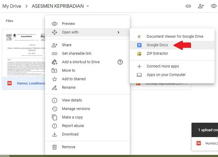Click the info icon beside View details
This screenshot has width=218, height=157.
54,100
